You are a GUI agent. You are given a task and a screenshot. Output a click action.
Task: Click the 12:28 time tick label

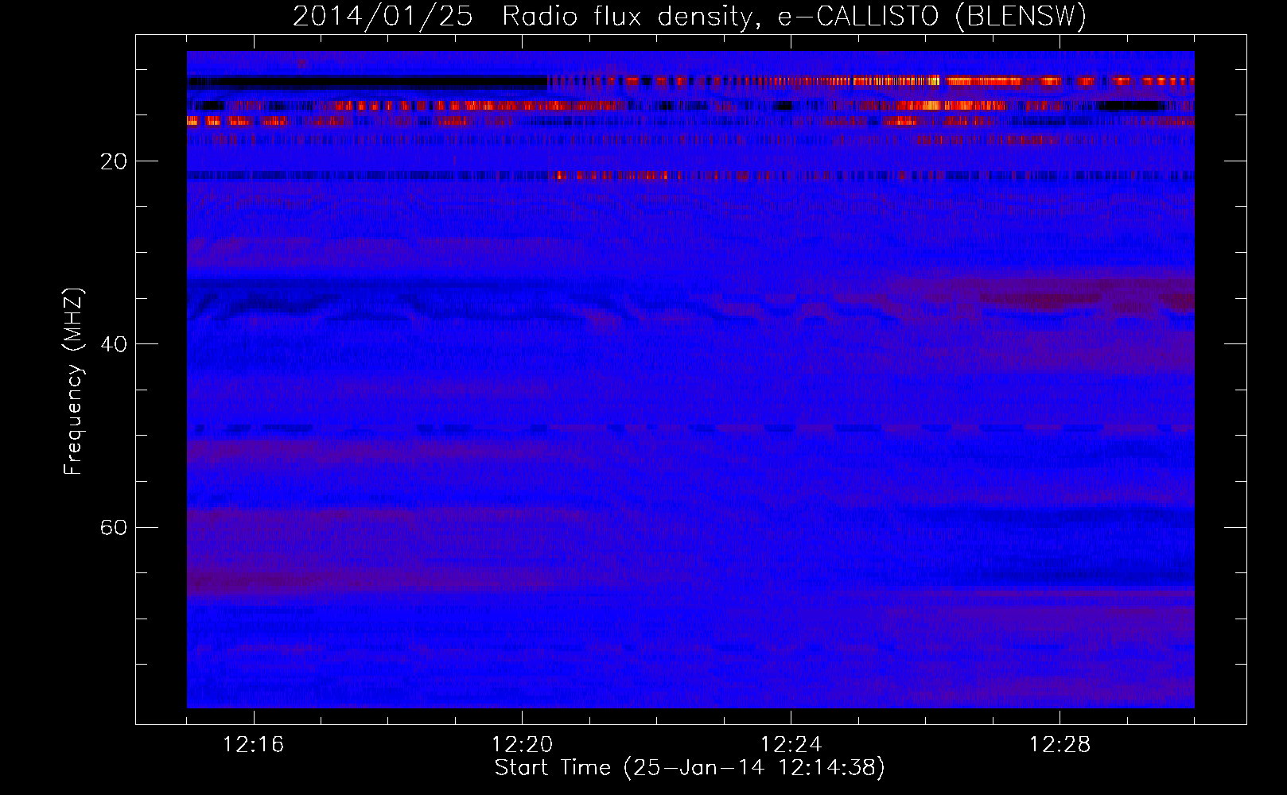click(x=1060, y=745)
